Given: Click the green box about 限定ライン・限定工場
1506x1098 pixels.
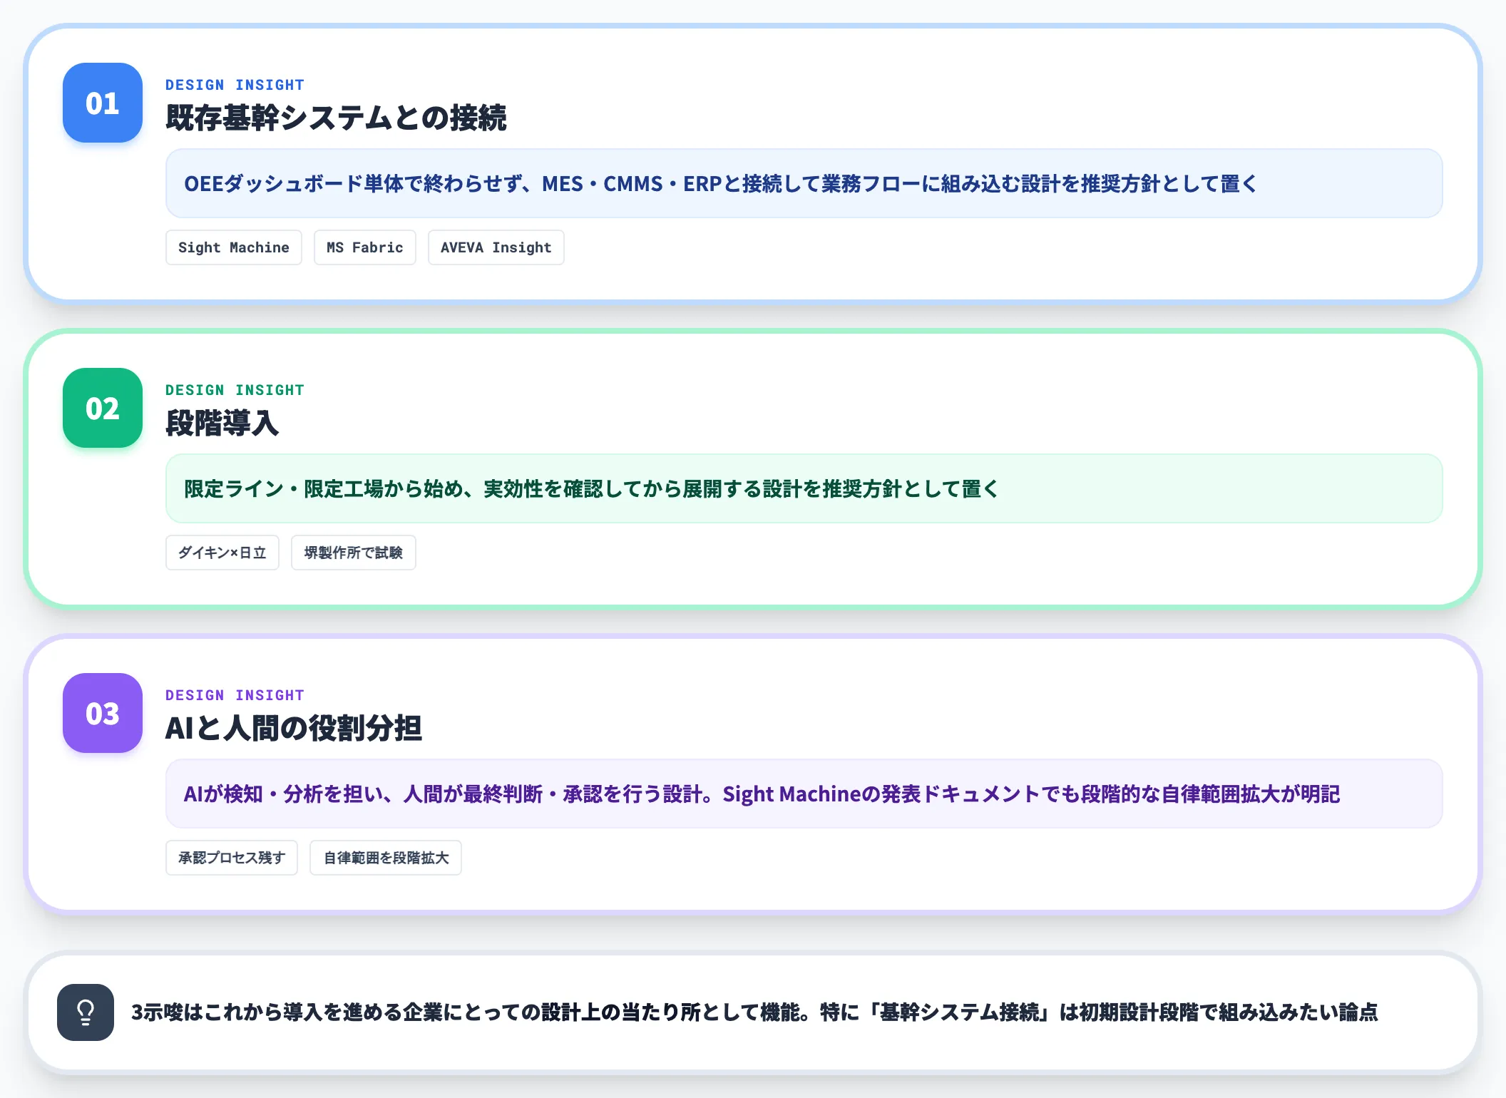Looking at the screenshot, I should coord(804,488).
